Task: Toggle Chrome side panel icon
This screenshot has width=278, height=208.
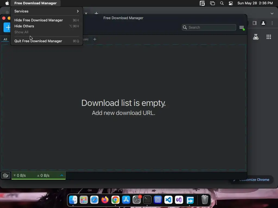Action: click(255, 23)
